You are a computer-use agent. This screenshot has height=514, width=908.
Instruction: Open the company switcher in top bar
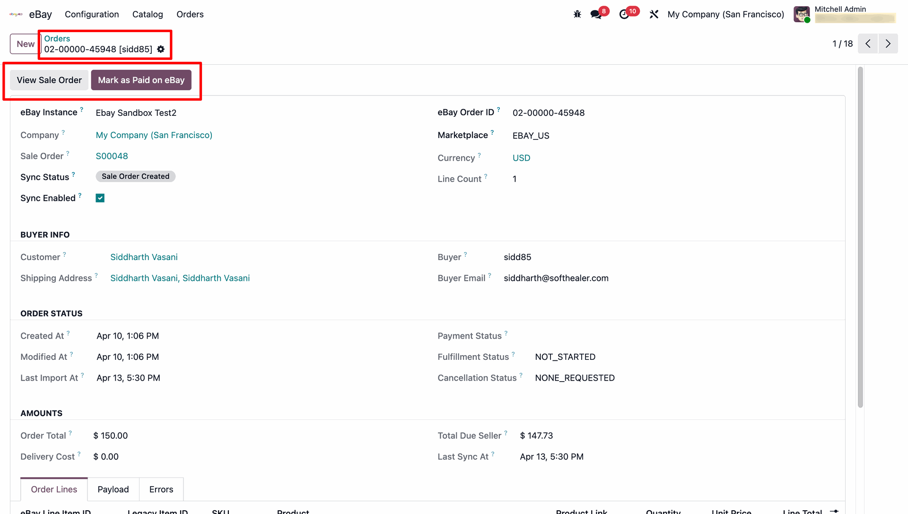(x=726, y=14)
